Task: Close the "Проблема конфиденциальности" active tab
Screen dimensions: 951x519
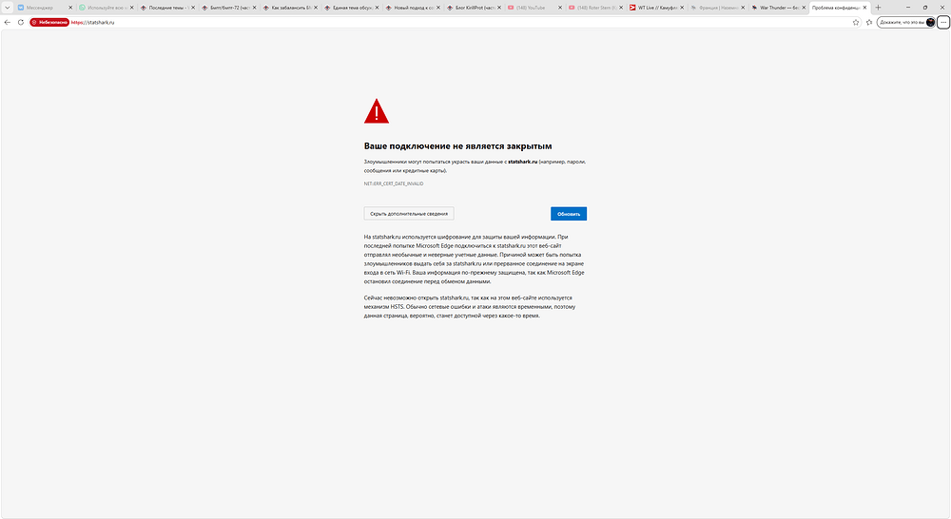Action: [866, 7]
